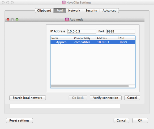Focus the Port input field

(x=121, y=31)
